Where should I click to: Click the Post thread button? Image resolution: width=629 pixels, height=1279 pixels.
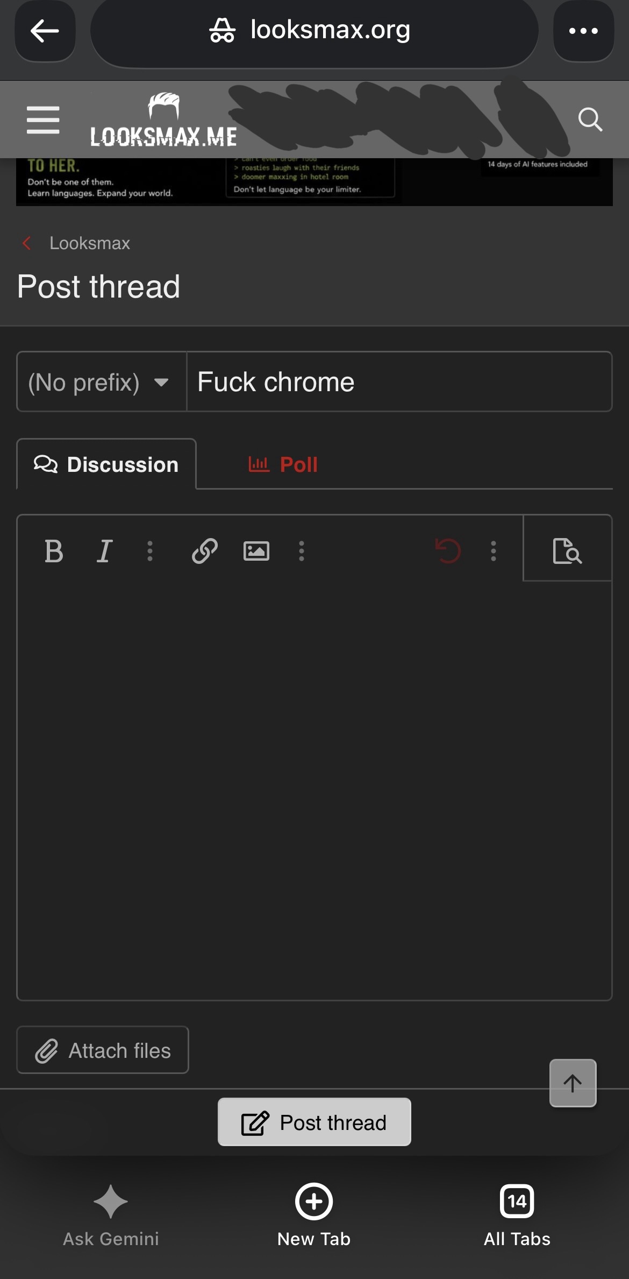pos(314,1122)
